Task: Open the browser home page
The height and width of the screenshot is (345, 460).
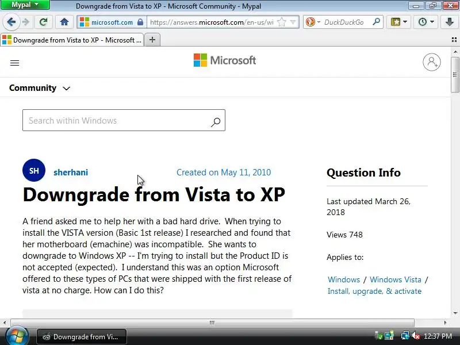Action: [x=64, y=22]
